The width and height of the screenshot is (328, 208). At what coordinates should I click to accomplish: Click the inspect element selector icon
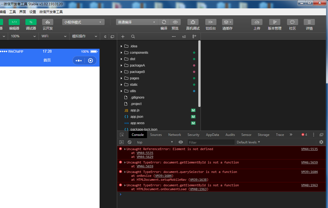click(x=122, y=135)
